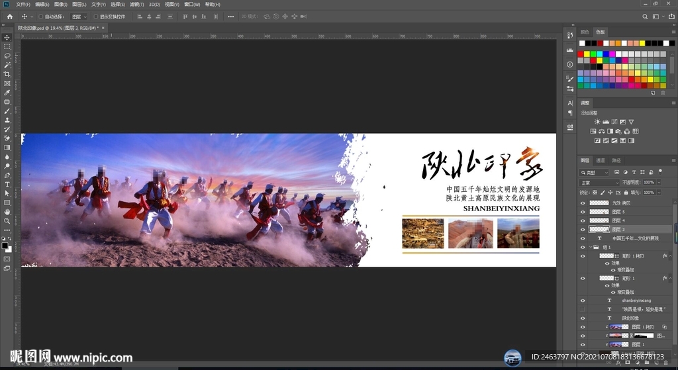Open the 图像(I) menu

60,5
